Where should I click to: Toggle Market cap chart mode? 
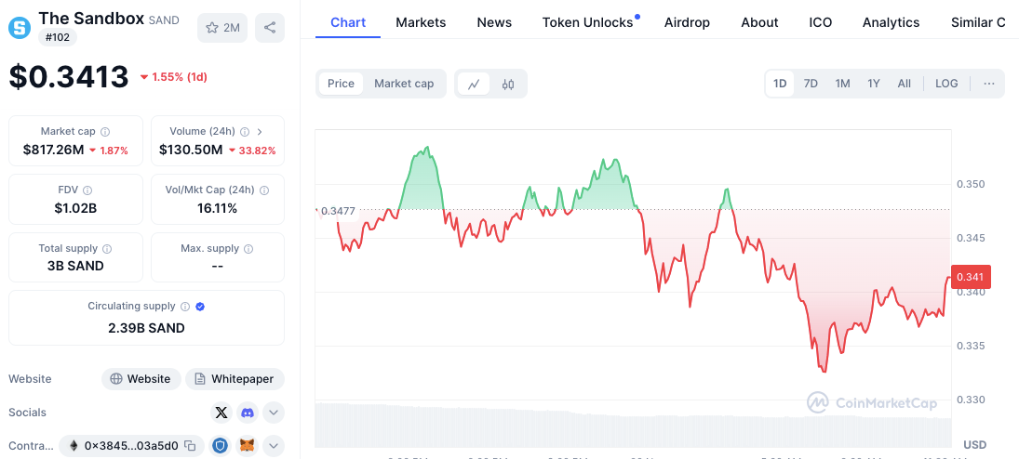404,83
